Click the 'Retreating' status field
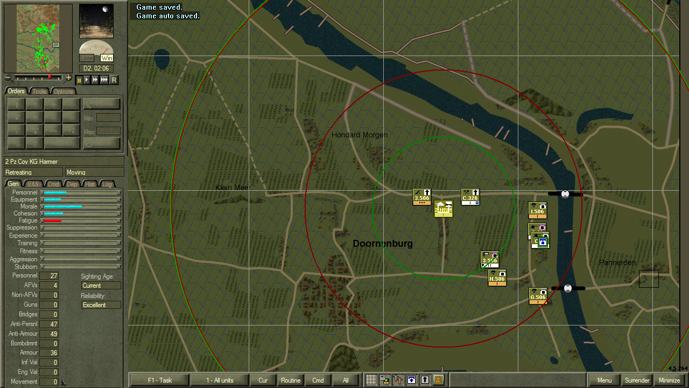689x388 pixels. (33, 172)
